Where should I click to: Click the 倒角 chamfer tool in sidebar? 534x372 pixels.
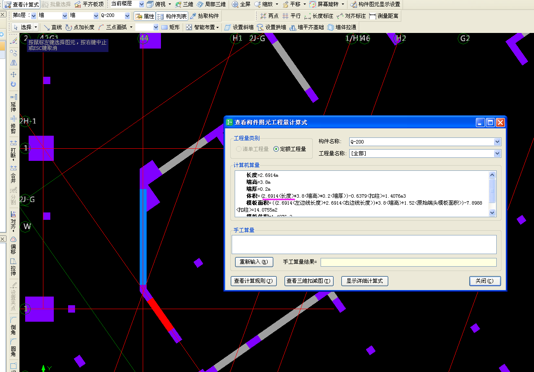pyautogui.click(x=13, y=326)
